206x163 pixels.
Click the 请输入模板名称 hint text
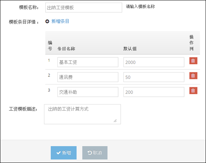pos(140,7)
